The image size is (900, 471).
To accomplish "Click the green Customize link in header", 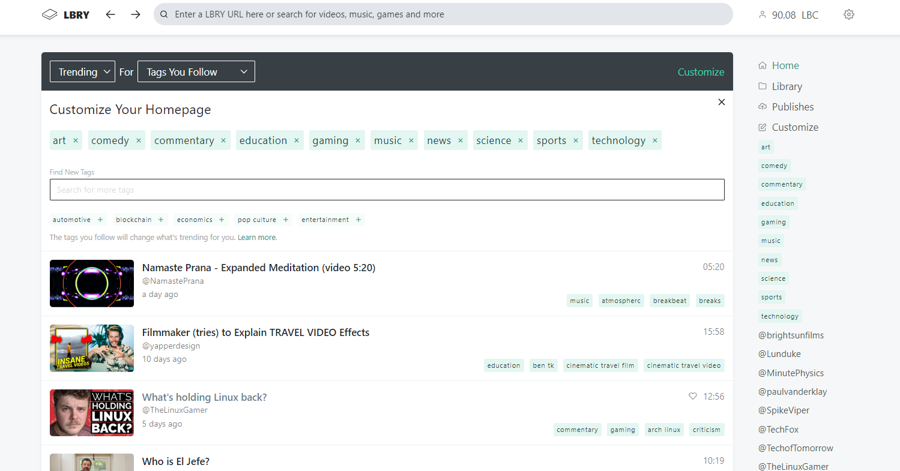I will point(701,72).
